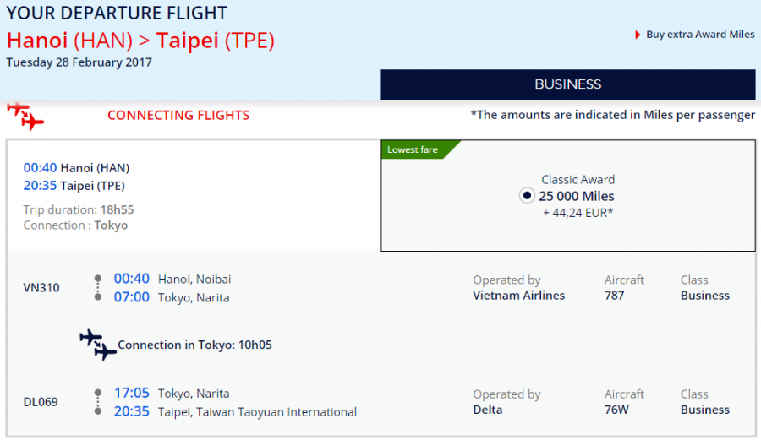Click the red arrow beside Buy extra Award Miles

point(638,35)
